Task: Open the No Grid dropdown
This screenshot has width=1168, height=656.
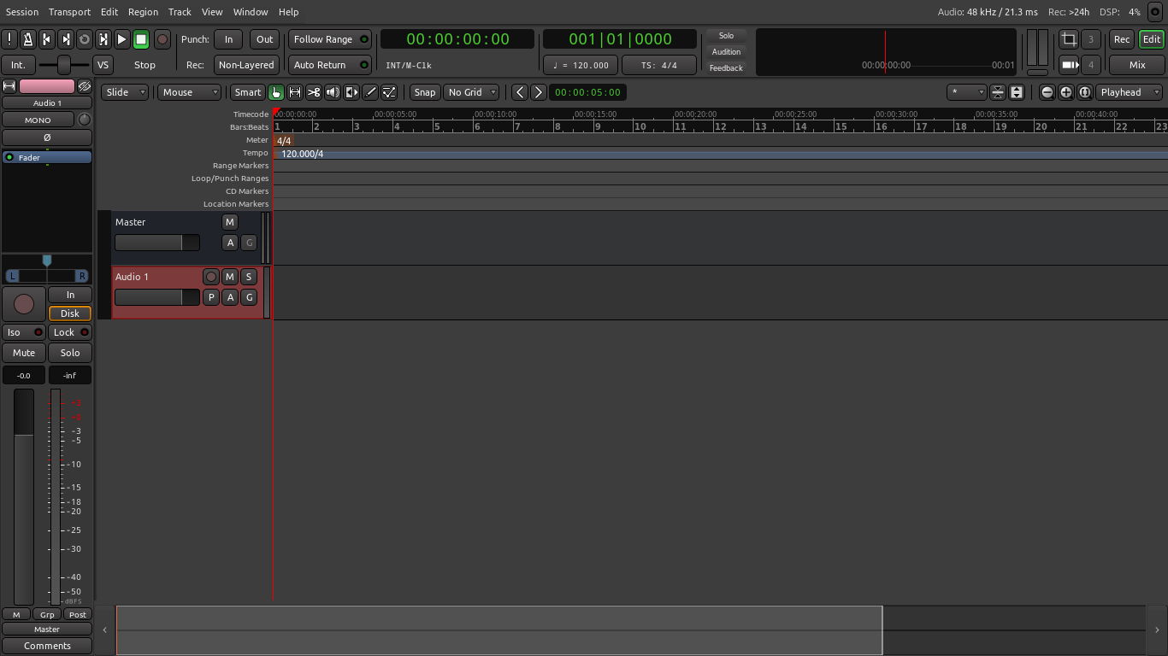Action: point(472,92)
